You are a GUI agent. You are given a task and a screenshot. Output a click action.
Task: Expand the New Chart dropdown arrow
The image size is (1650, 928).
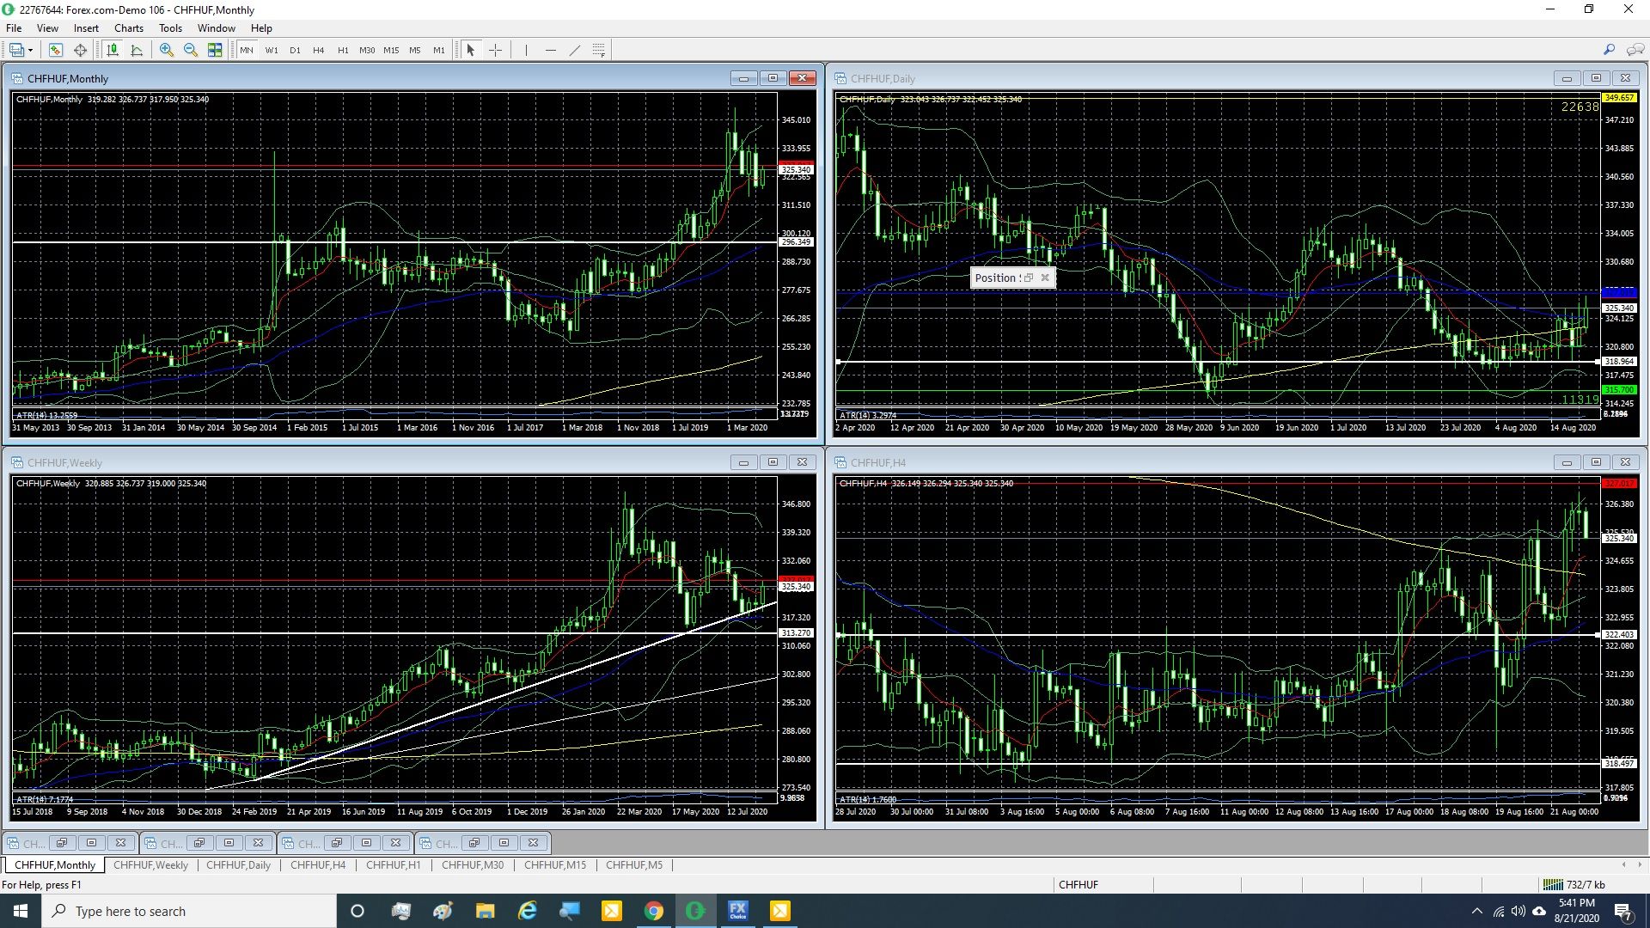30,50
